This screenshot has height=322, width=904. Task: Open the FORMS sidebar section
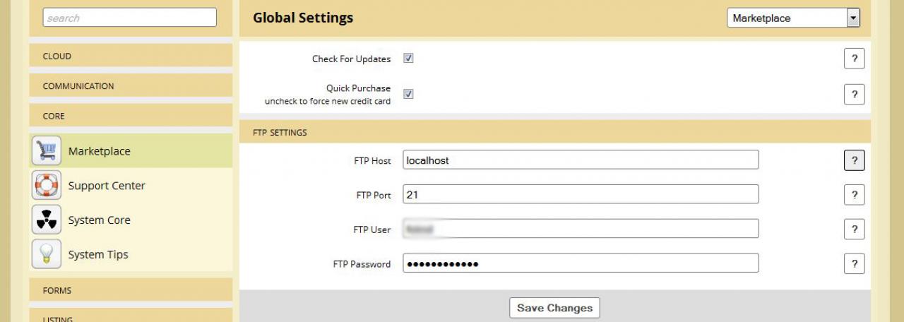pos(131,290)
